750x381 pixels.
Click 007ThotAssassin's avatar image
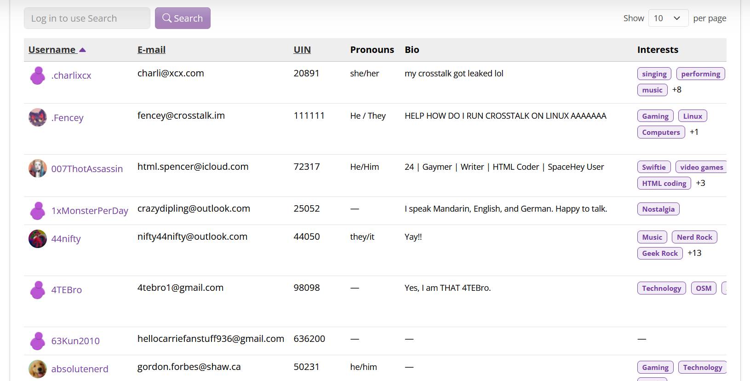point(38,169)
